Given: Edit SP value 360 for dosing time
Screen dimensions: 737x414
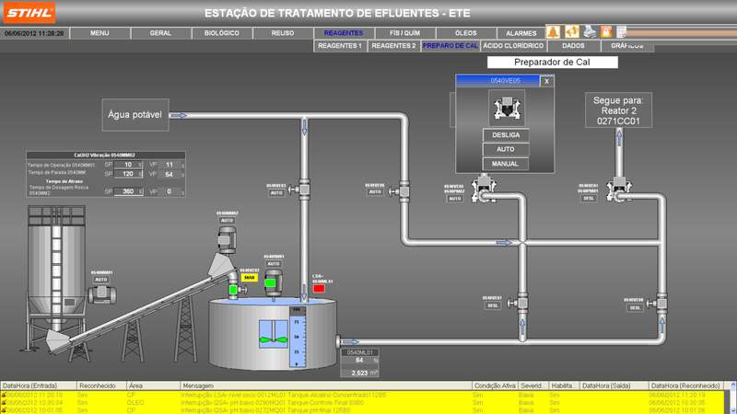Looking at the screenshot, I should click(128, 191).
